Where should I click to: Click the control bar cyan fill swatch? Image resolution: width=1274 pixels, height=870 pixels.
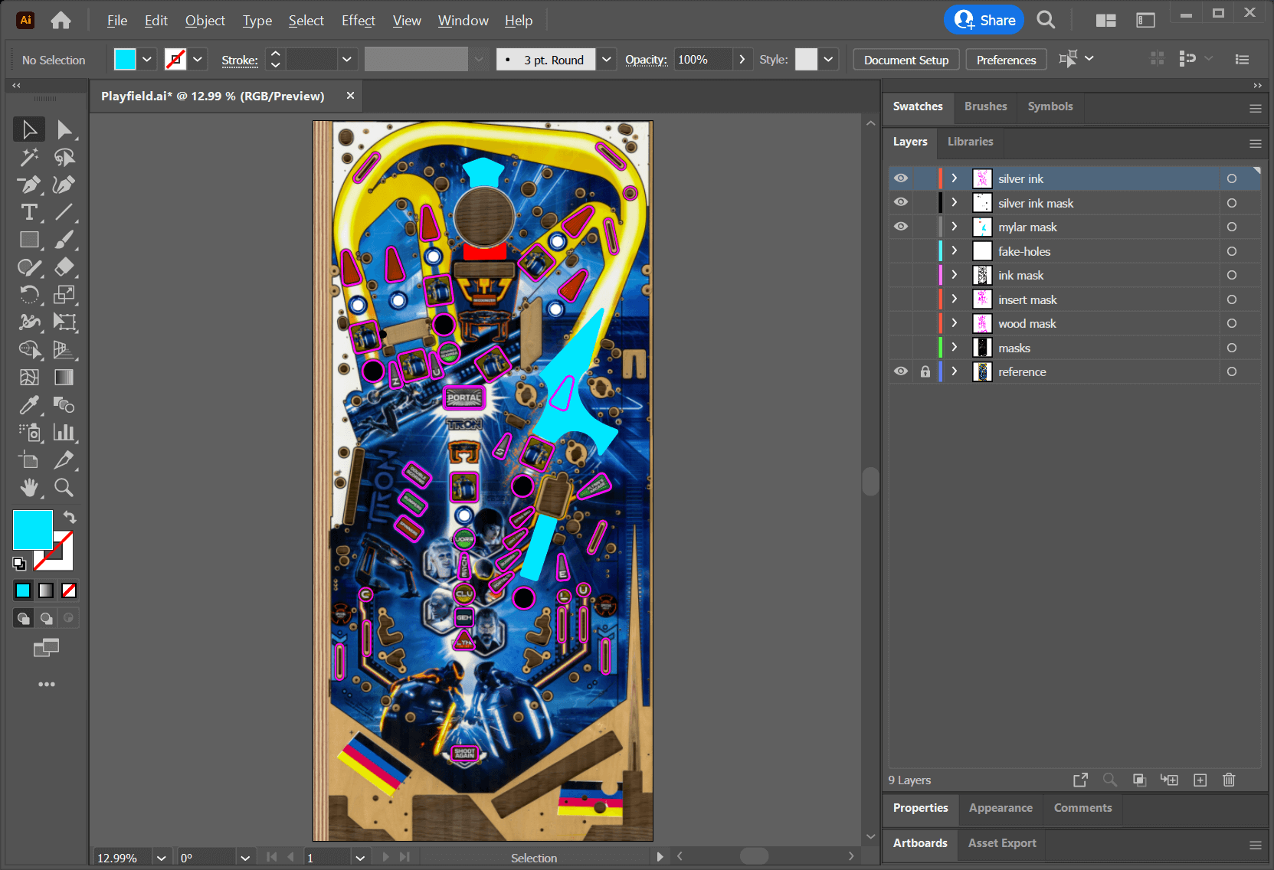(x=125, y=59)
